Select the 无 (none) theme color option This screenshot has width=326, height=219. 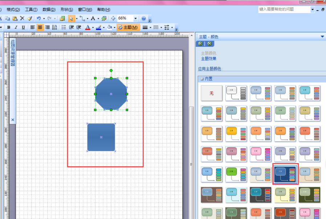(212, 93)
